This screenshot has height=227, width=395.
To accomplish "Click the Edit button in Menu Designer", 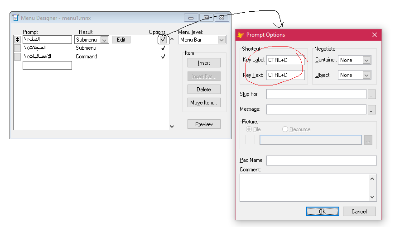I will [x=121, y=40].
